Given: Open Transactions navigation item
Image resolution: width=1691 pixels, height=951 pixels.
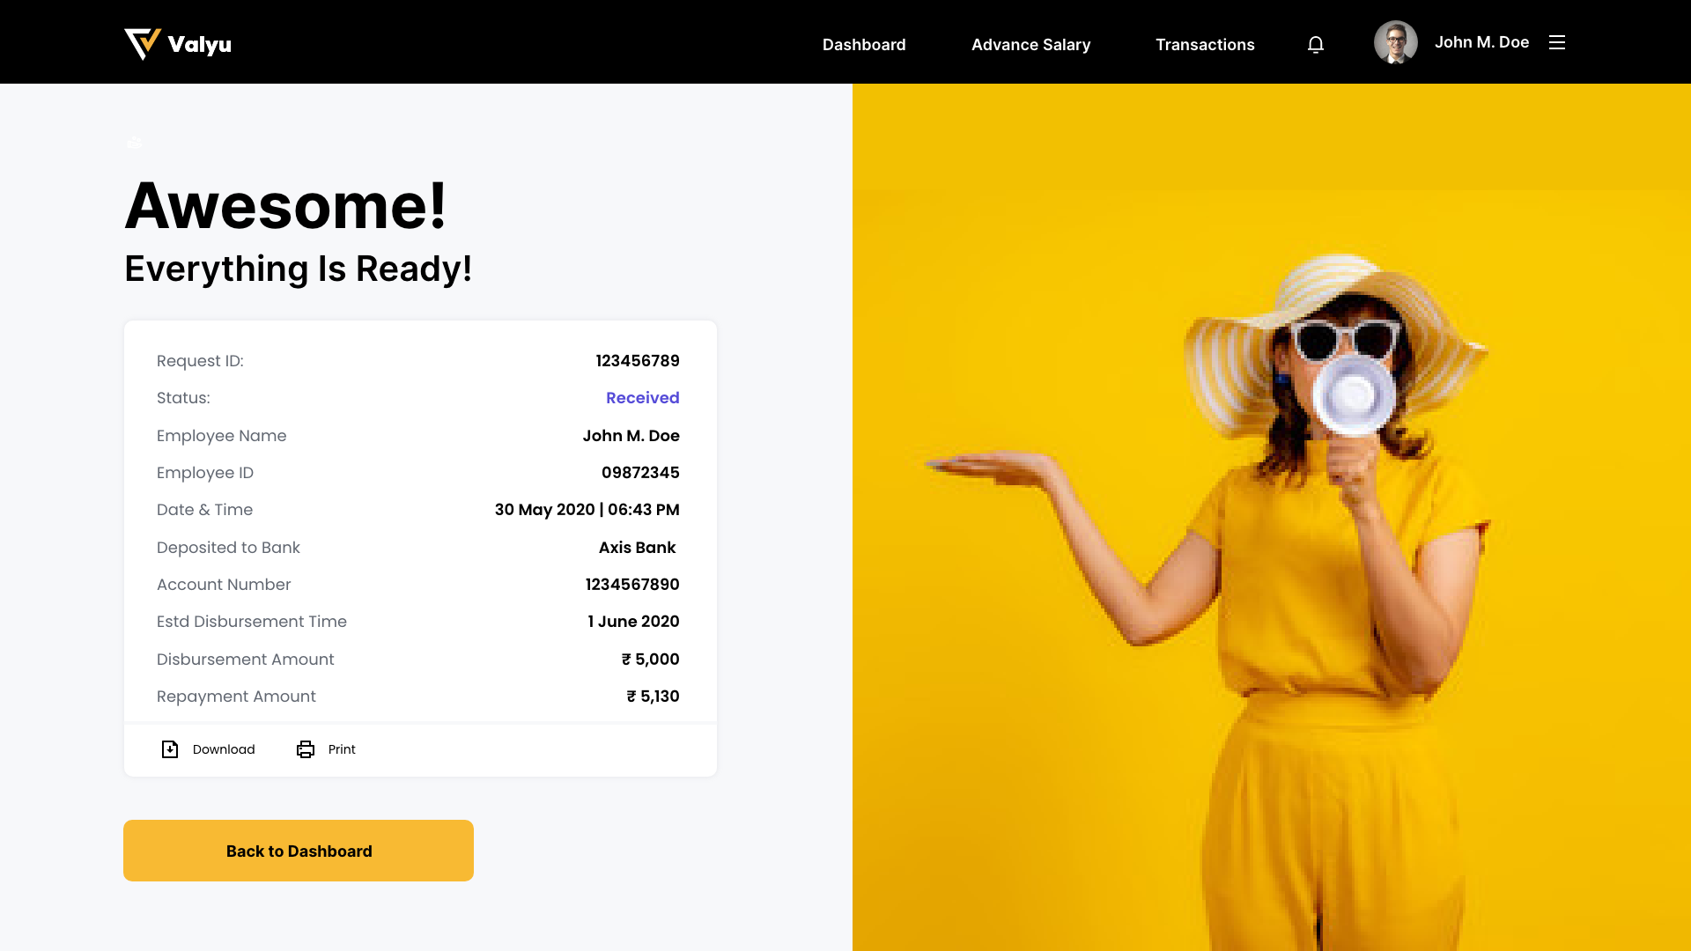Looking at the screenshot, I should click(1204, 44).
